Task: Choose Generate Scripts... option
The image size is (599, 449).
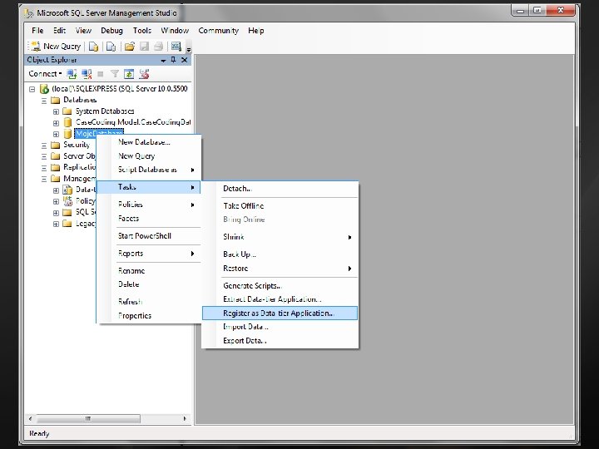Action: click(x=280, y=285)
